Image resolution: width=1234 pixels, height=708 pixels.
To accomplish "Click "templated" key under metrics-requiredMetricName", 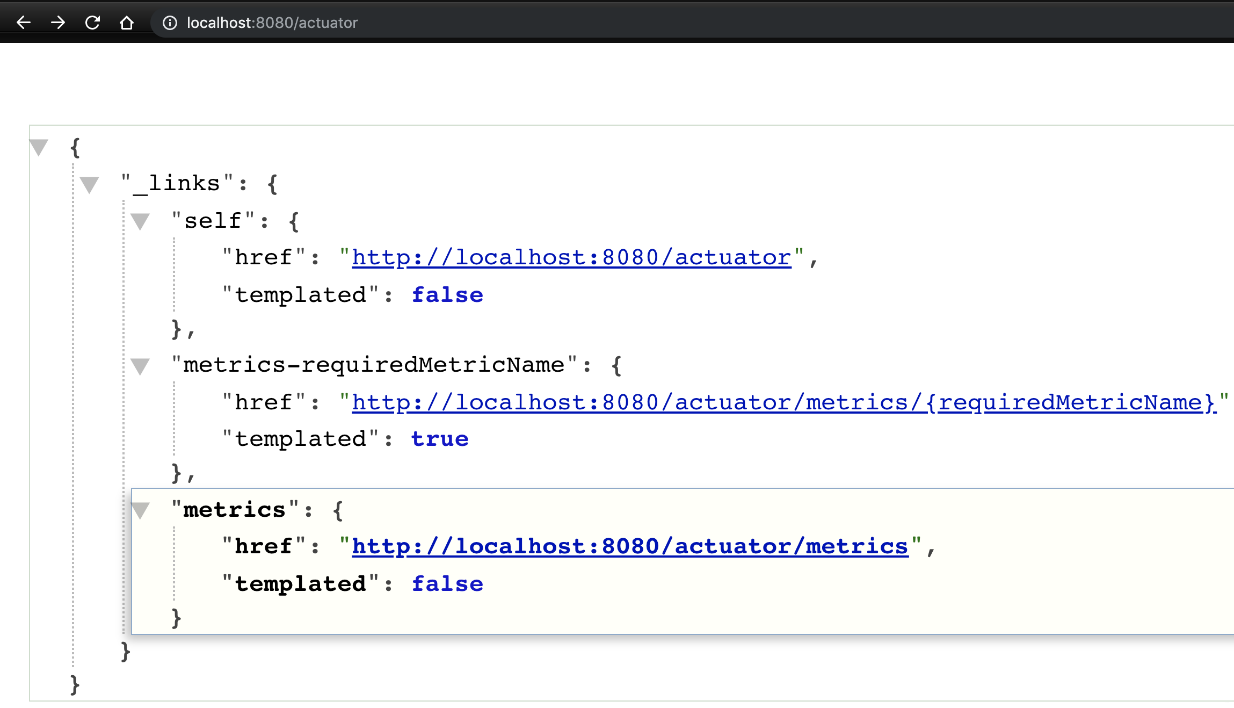I will tap(301, 439).
